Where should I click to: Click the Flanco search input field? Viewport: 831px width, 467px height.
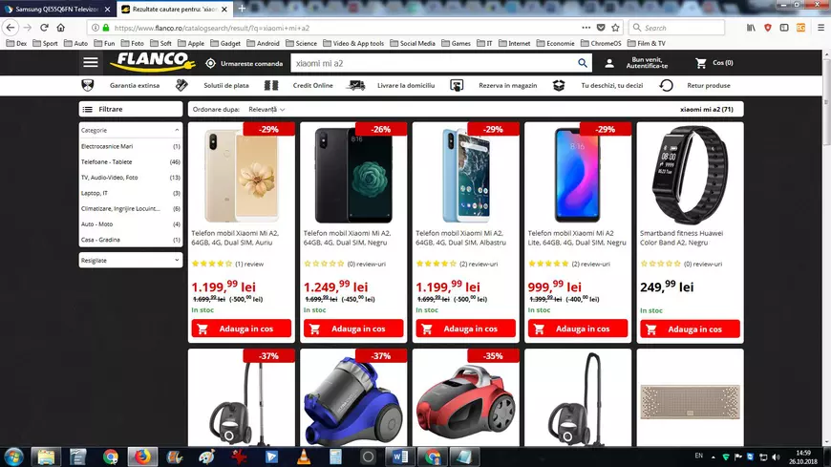point(433,63)
